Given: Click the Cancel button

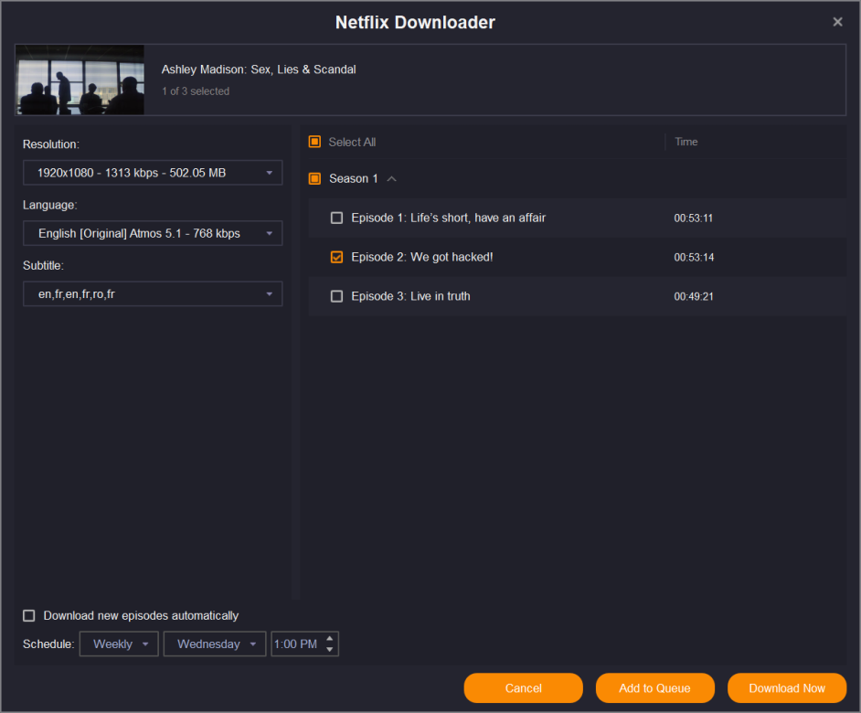Looking at the screenshot, I should pos(524,688).
